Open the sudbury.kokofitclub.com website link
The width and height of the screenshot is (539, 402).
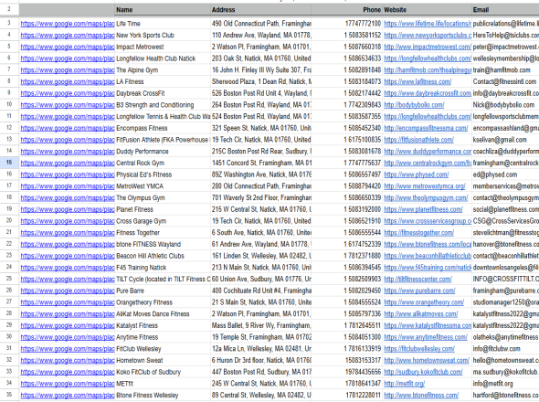click(x=423, y=372)
